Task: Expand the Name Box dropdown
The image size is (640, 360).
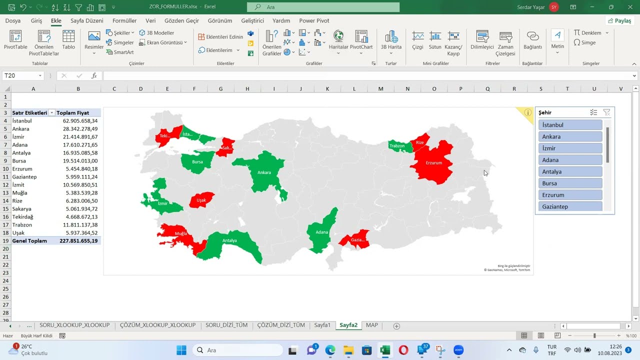Action: pyautogui.click(x=40, y=75)
